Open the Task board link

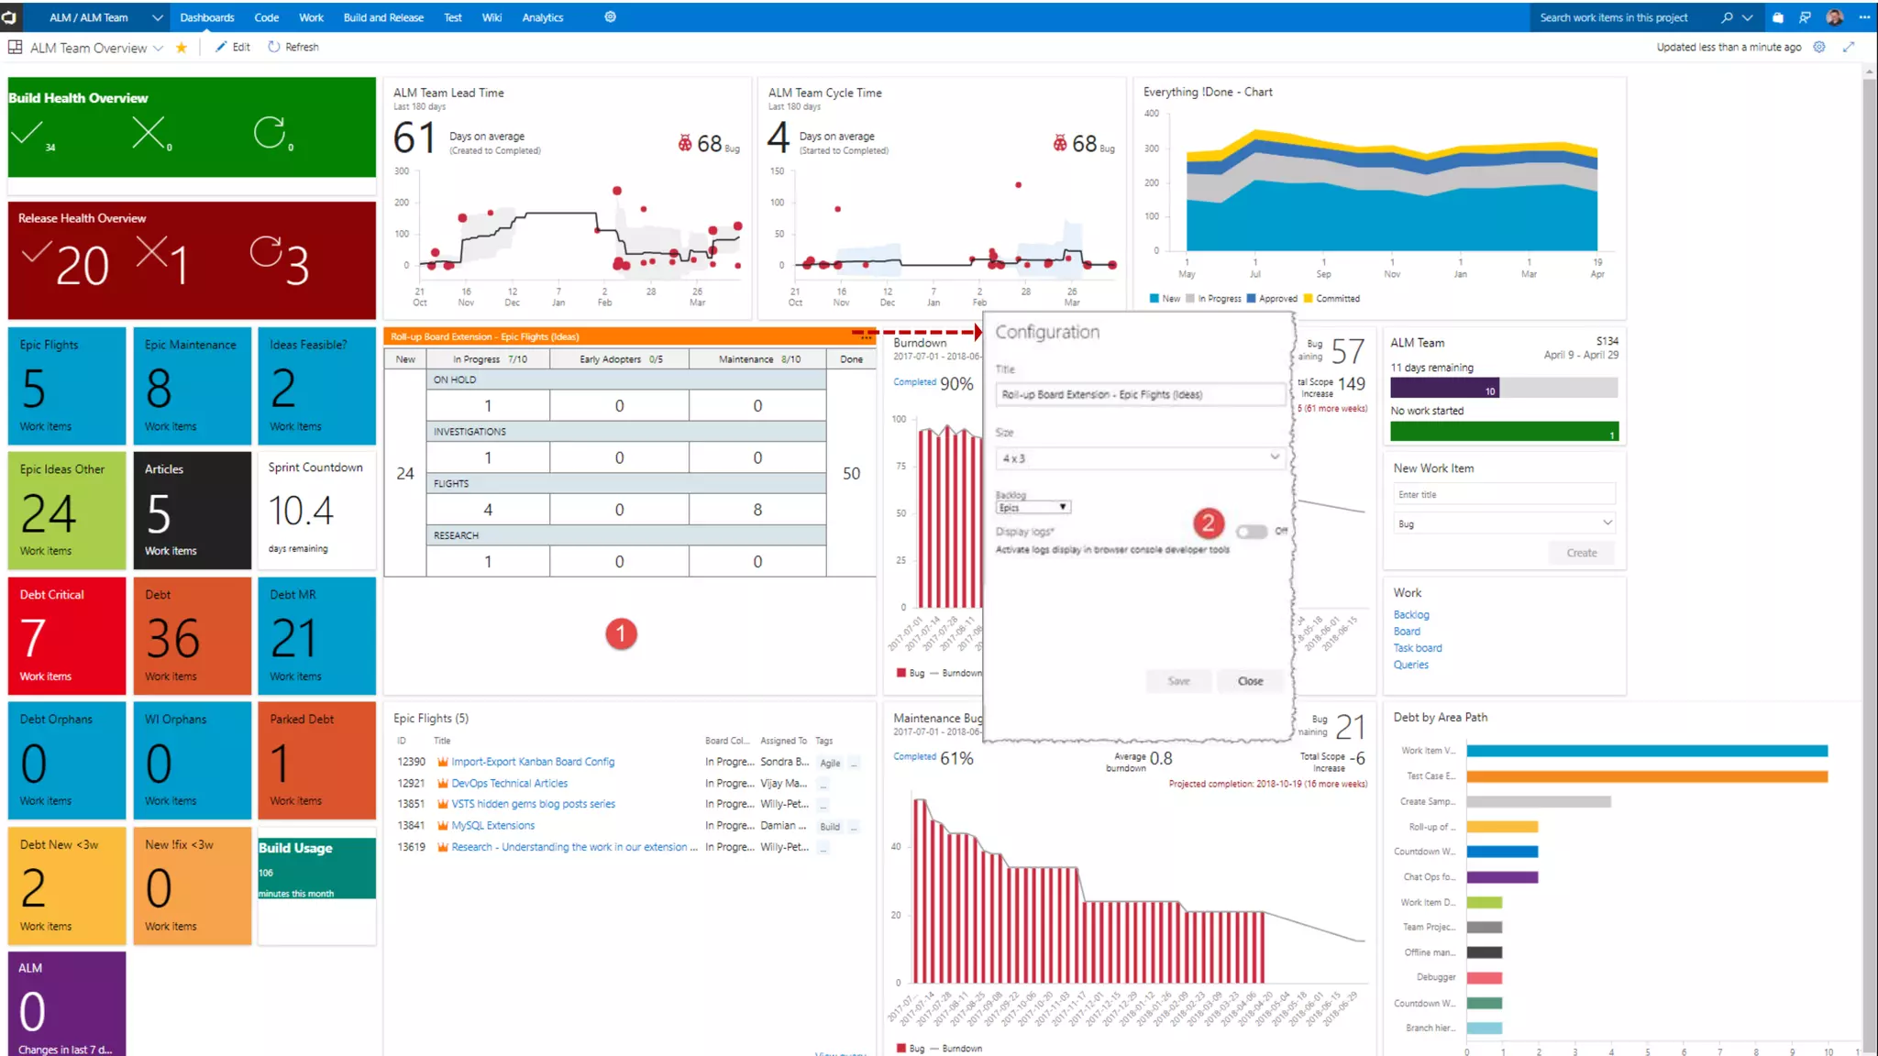pos(1417,648)
